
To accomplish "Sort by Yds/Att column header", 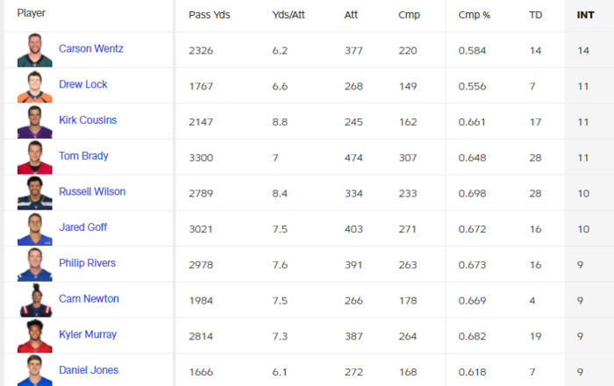I will pos(289,15).
